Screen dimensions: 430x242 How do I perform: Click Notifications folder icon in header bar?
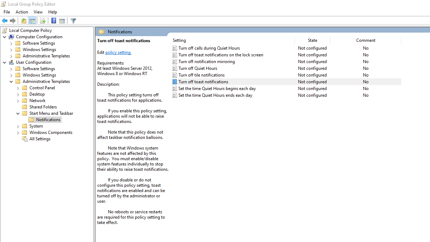click(101, 32)
